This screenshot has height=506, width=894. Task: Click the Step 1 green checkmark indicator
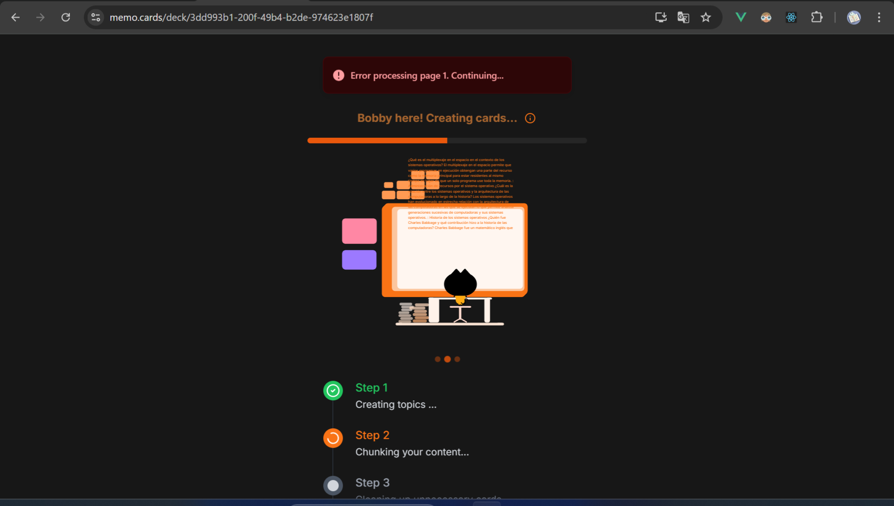tap(333, 391)
